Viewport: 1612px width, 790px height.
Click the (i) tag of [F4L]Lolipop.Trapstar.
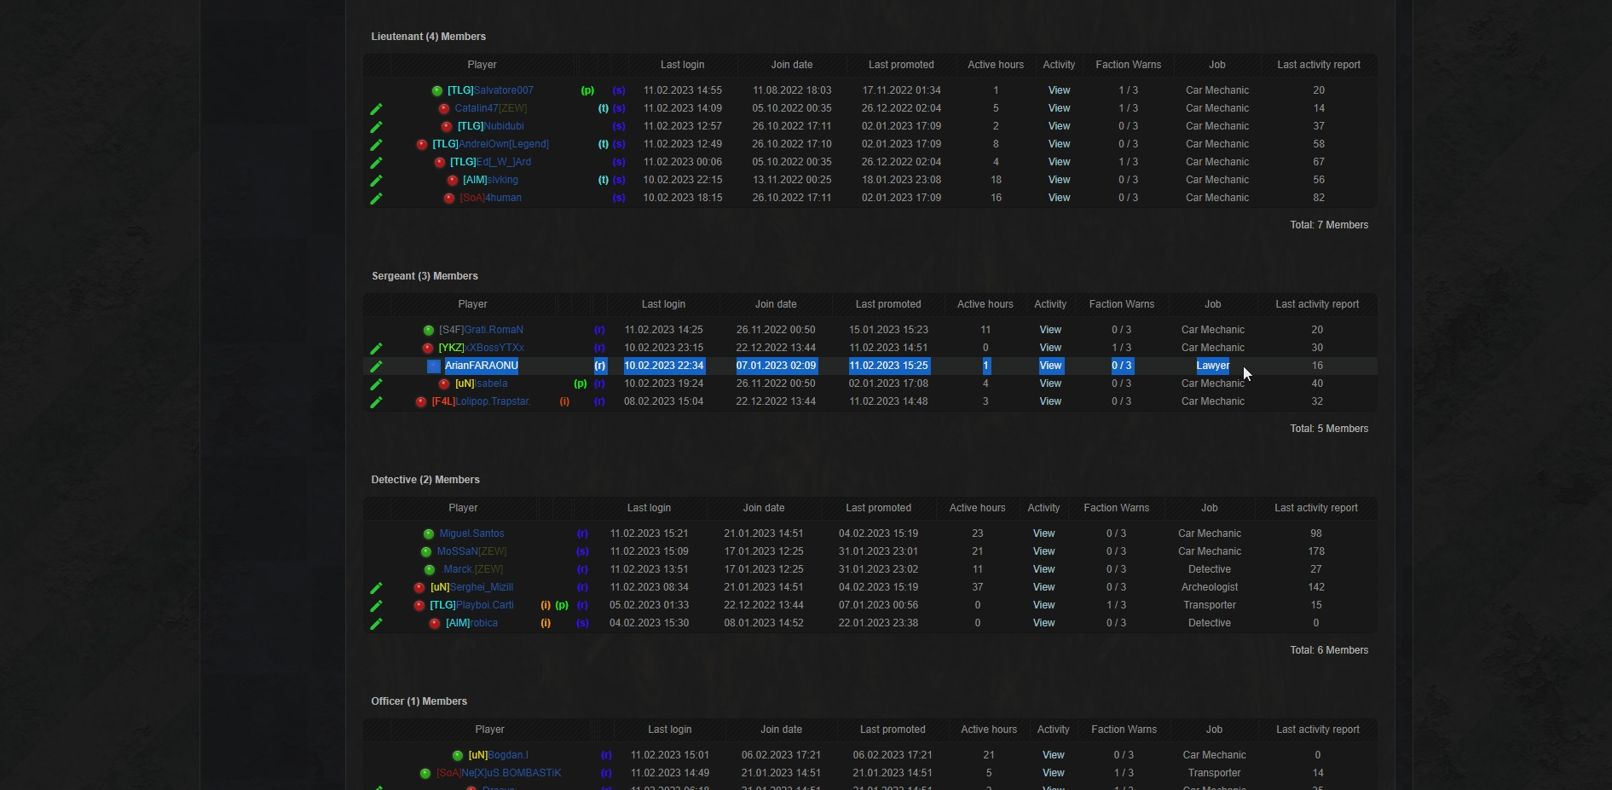(564, 401)
